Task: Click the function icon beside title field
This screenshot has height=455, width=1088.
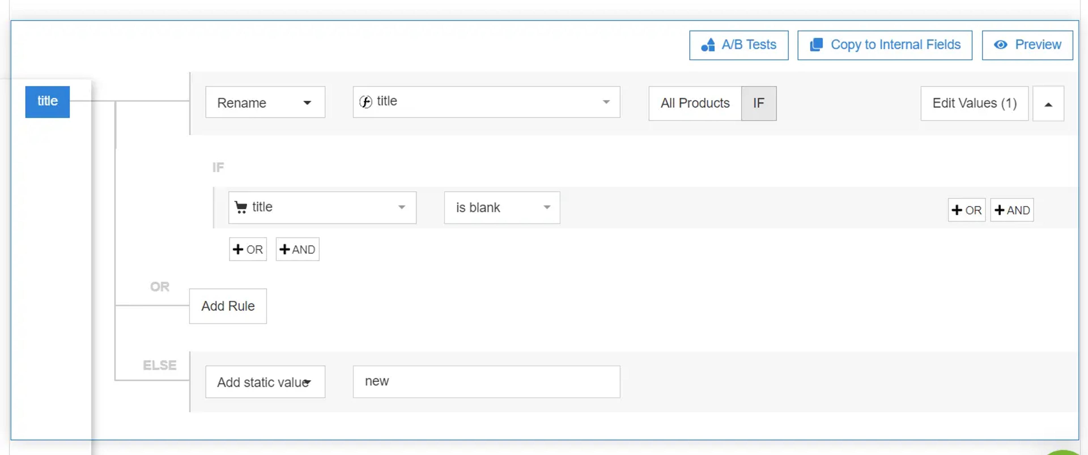Action: pos(366,101)
